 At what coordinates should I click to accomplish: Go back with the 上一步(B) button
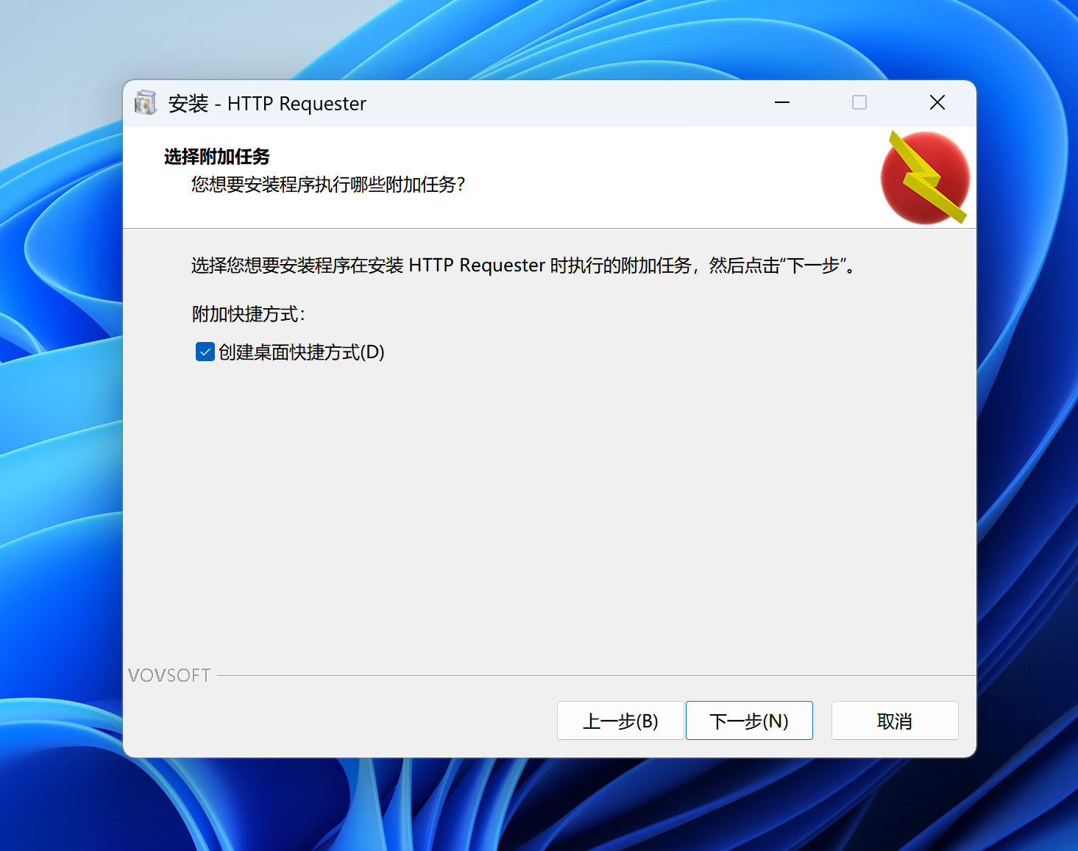[x=620, y=721]
